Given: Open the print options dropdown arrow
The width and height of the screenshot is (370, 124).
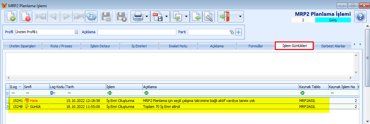Looking at the screenshot, I should click(x=147, y=16).
